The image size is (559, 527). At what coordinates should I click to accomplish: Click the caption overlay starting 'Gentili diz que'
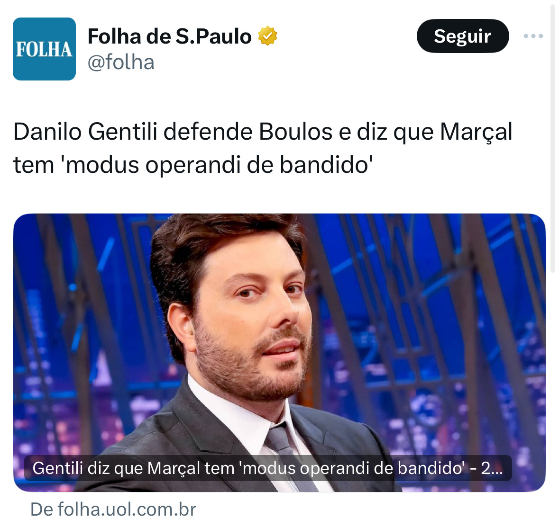pos(268,468)
